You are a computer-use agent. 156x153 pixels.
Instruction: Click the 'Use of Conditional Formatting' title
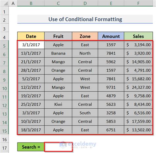(x=85, y=19)
